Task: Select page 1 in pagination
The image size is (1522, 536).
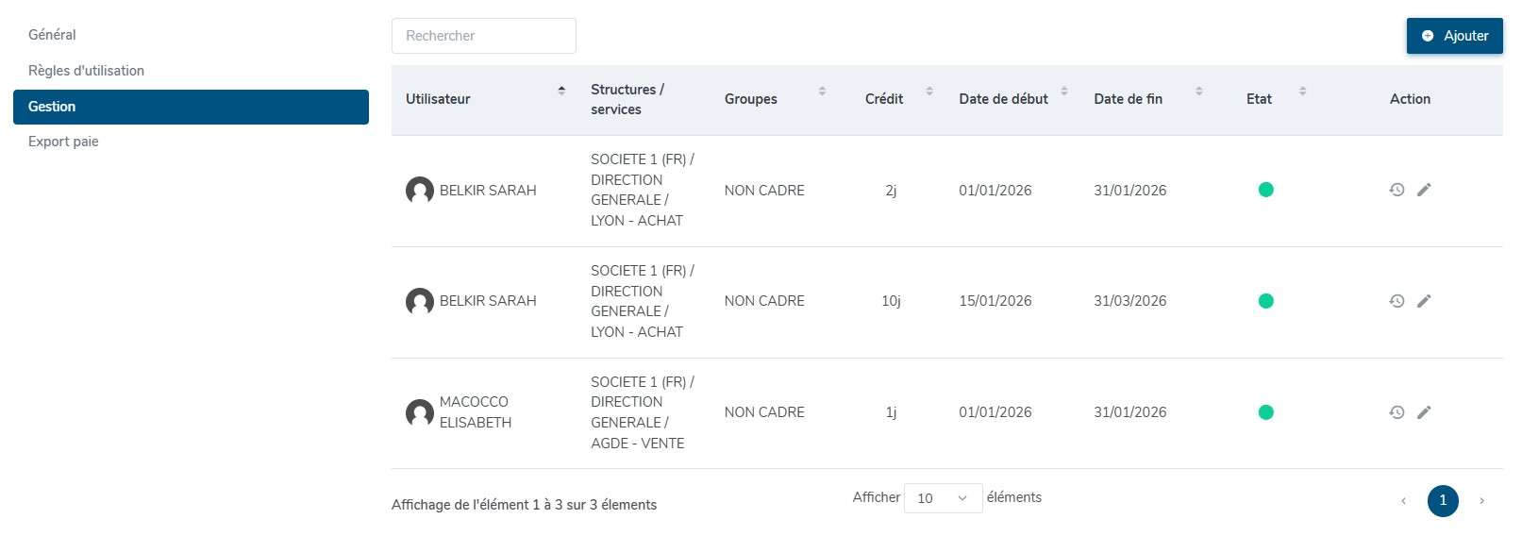Action: tap(1442, 501)
